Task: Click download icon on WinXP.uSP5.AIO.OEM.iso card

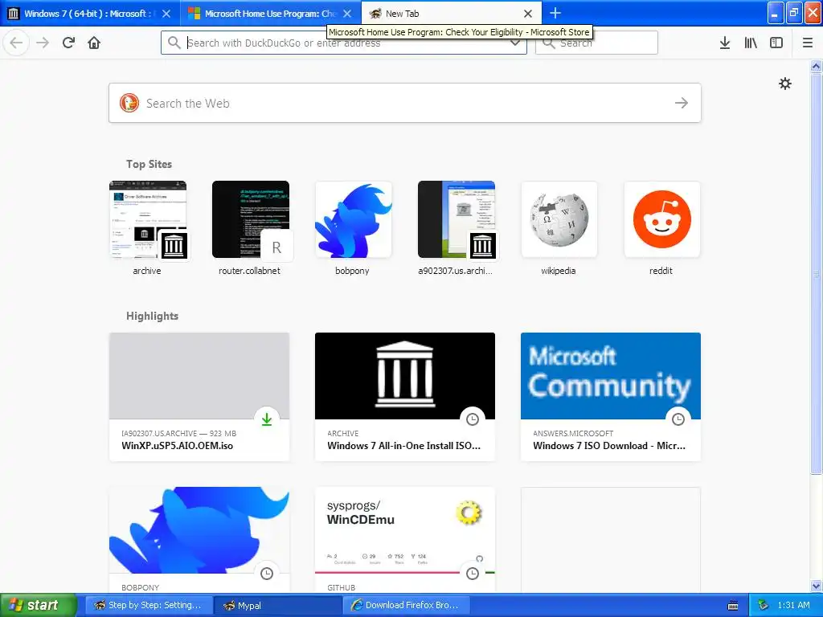Action: pos(267,419)
